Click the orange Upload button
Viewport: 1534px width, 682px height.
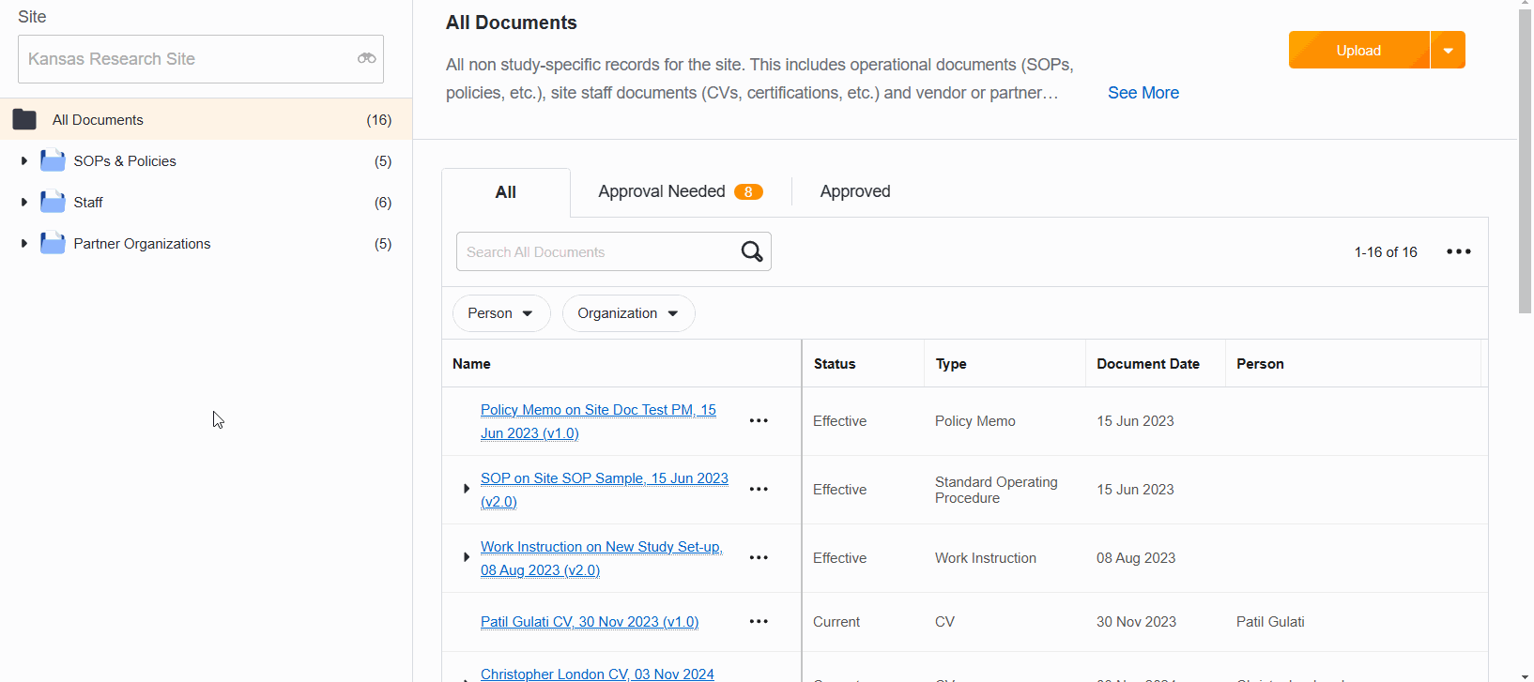point(1358,51)
